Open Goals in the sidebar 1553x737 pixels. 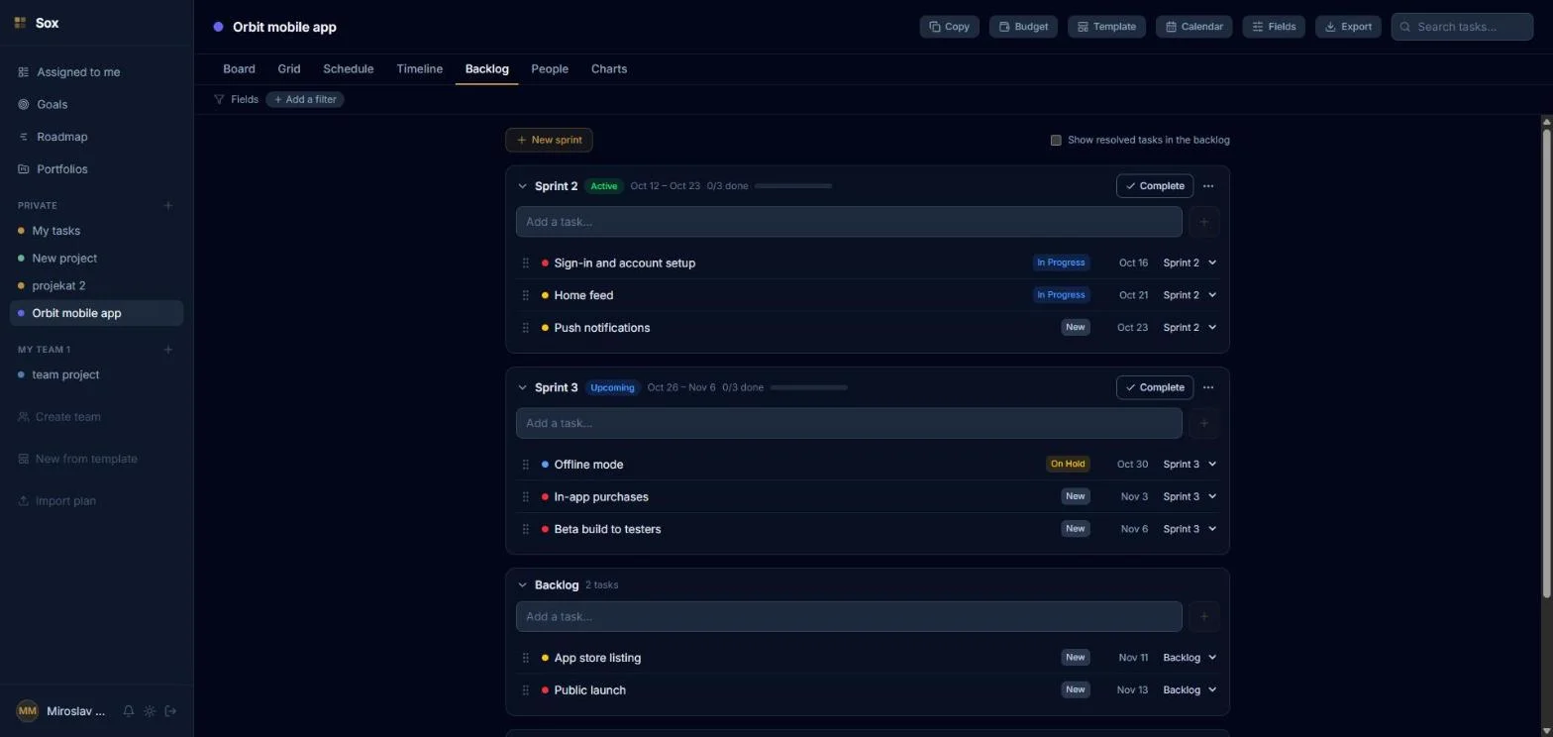point(52,104)
